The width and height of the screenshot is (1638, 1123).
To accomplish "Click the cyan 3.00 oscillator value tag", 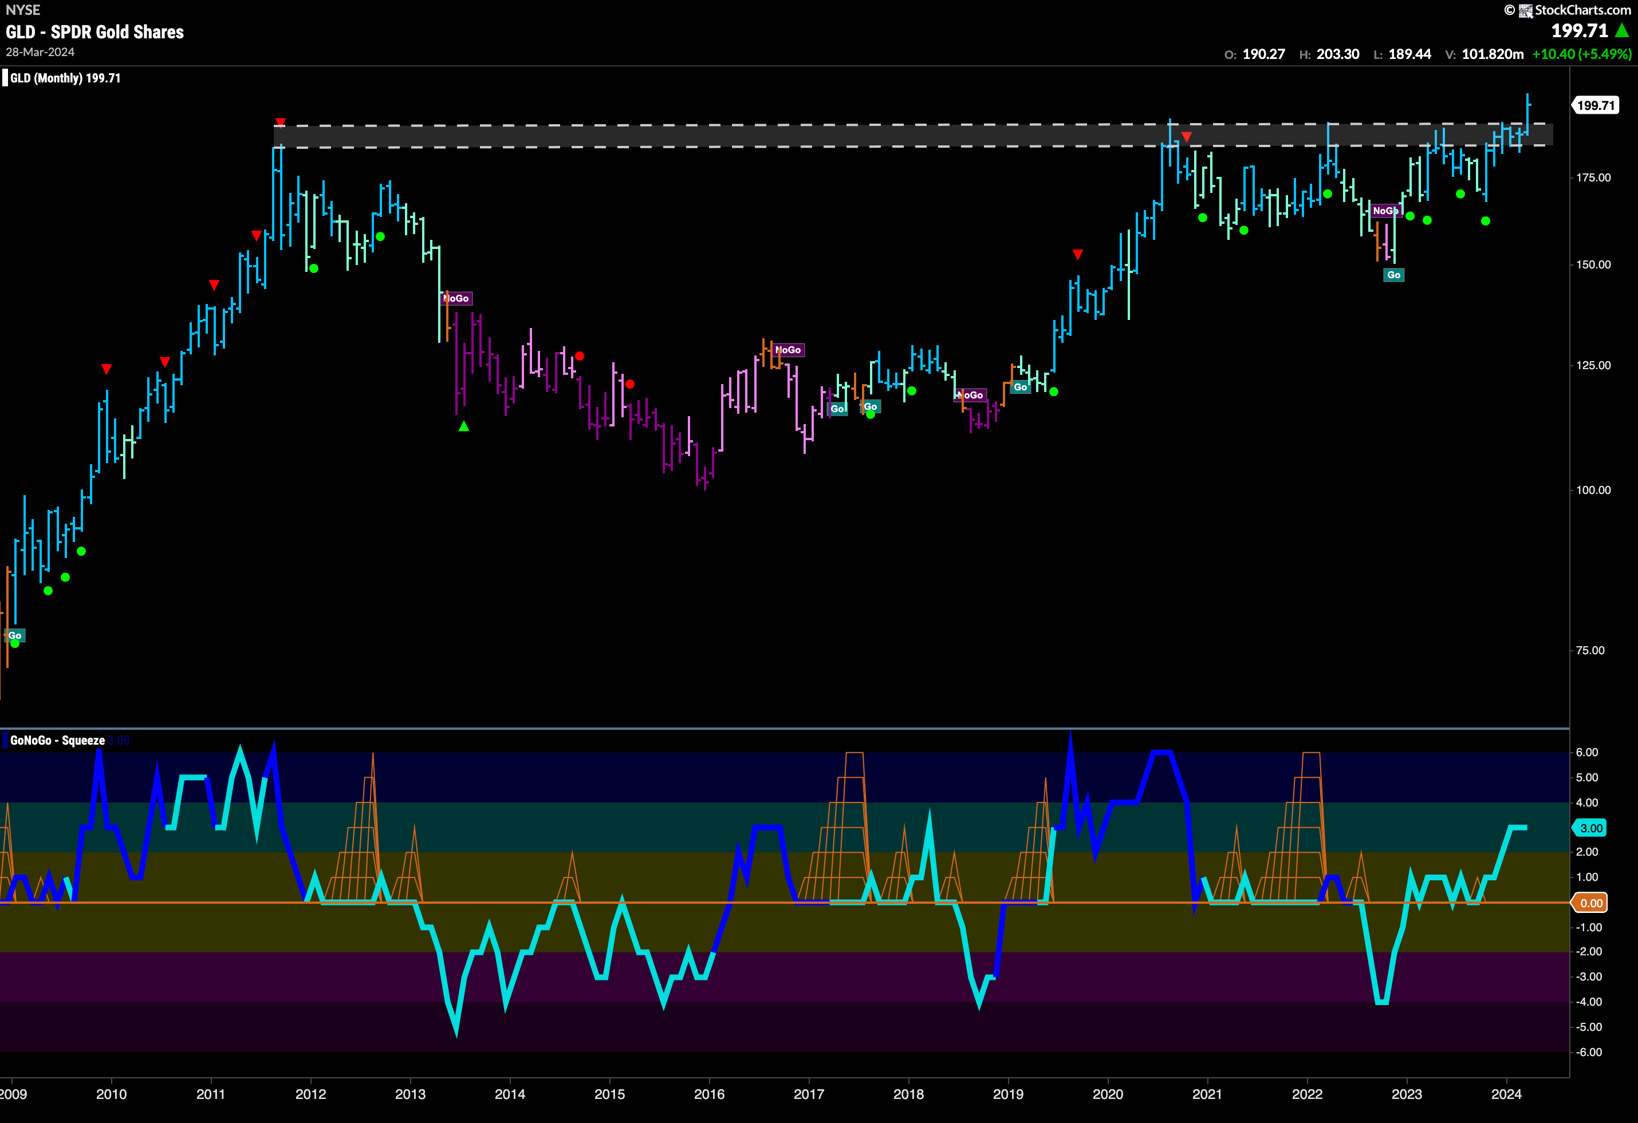I will click(1590, 828).
